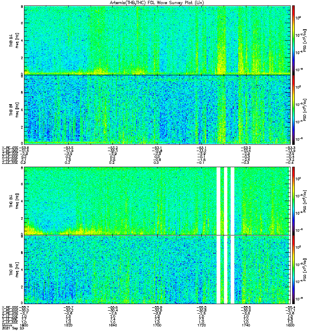
Task: Click the leftmost white data gap in third panel
Action: coord(219,201)
